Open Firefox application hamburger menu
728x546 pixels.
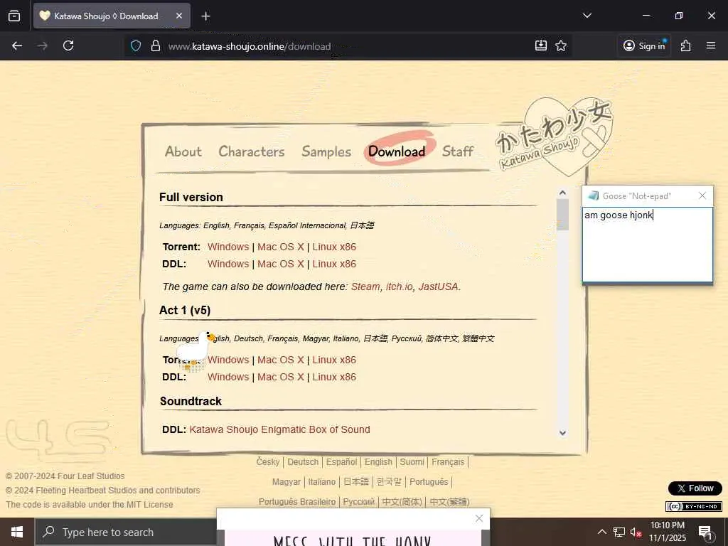point(711,45)
